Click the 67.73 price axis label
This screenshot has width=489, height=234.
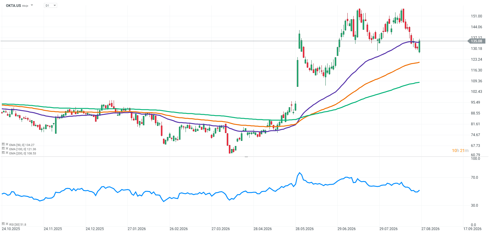[x=475, y=146]
